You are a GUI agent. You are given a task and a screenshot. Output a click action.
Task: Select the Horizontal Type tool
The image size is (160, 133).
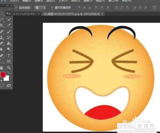tap(9, 55)
